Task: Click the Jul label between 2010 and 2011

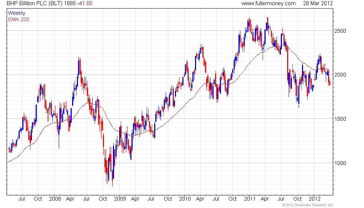Action: (x=216, y=199)
